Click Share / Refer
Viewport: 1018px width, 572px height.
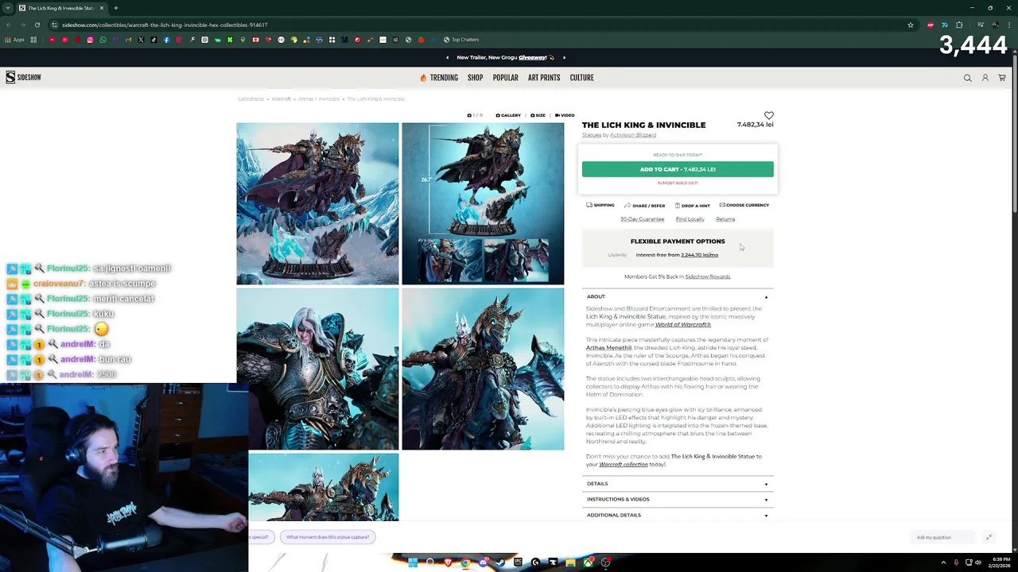tap(645, 205)
